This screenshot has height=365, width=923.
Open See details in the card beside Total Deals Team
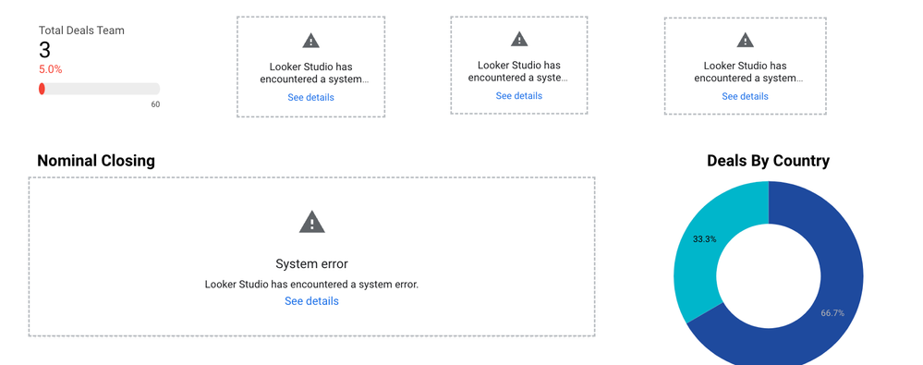pyautogui.click(x=310, y=97)
